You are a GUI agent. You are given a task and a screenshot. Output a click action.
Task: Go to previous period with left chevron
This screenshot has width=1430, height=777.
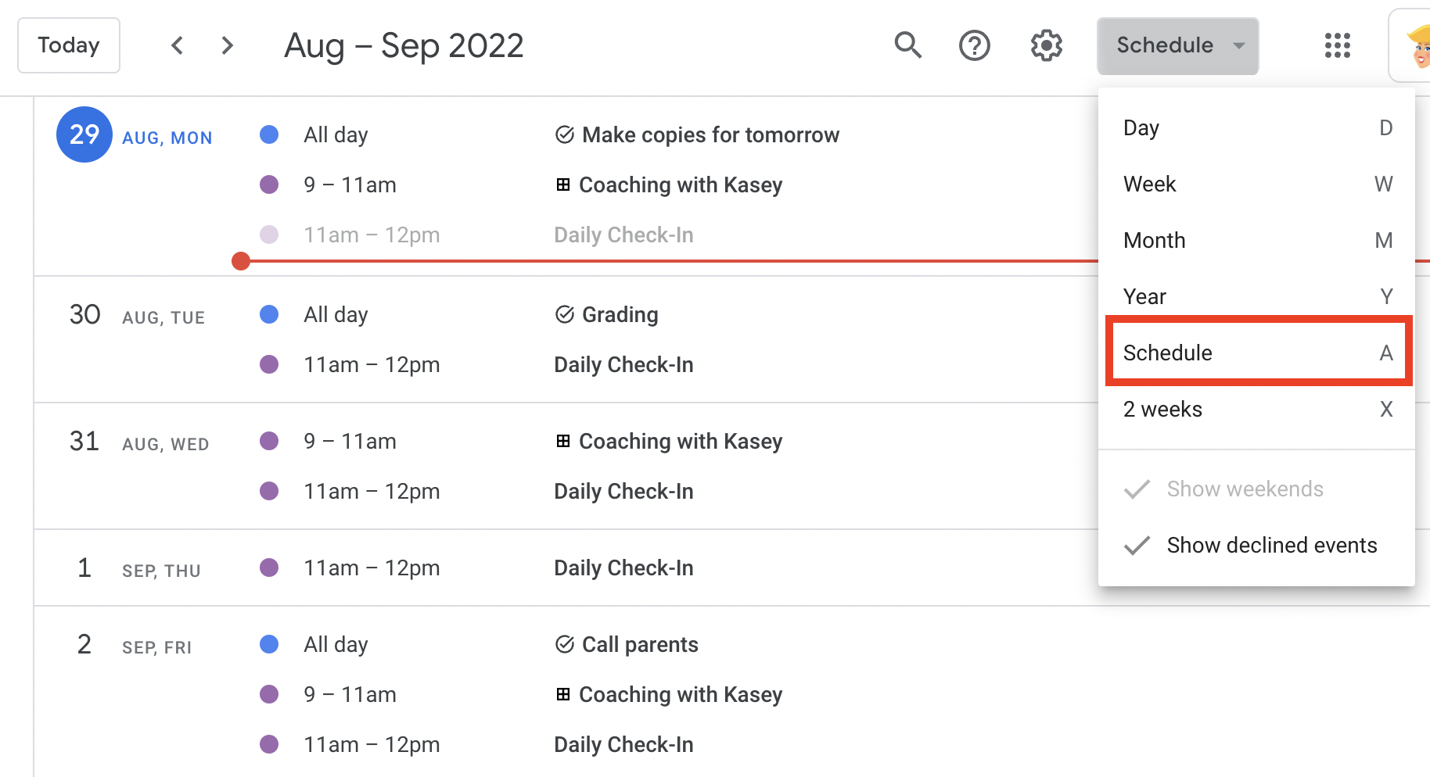tap(178, 45)
